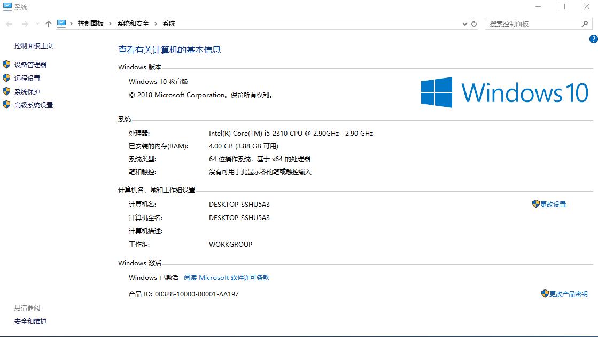
Task: Open help with the blue question mark
Action: point(593,39)
